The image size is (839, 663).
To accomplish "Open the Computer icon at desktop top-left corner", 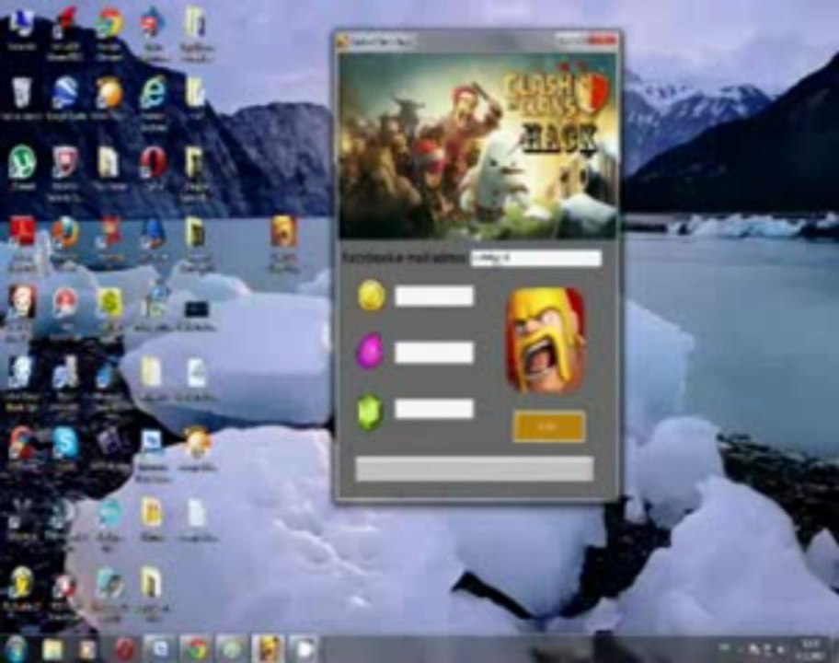I will [20, 22].
